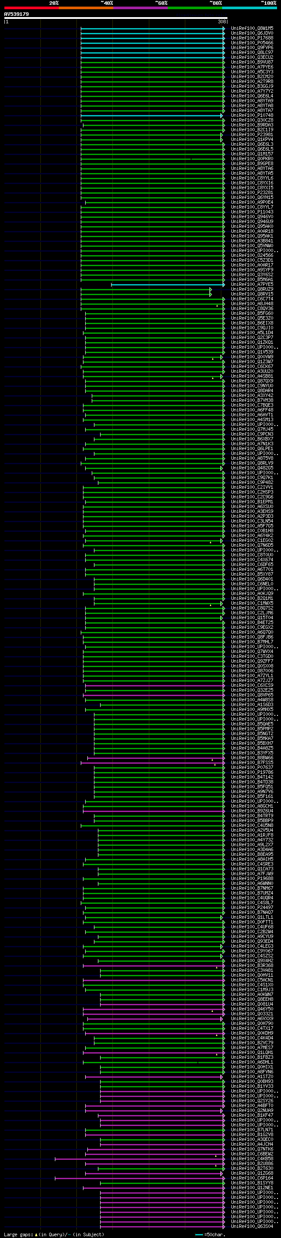Select label UniRef100_Q6D401
This screenshot has width=281, height=1238.
252,579
